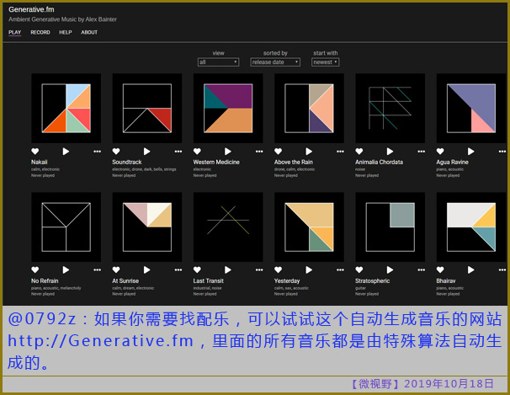Viewport: 510px width, 395px height.
Task: Select the Animalia Chordata artwork
Action: pyautogui.click(x=390, y=109)
